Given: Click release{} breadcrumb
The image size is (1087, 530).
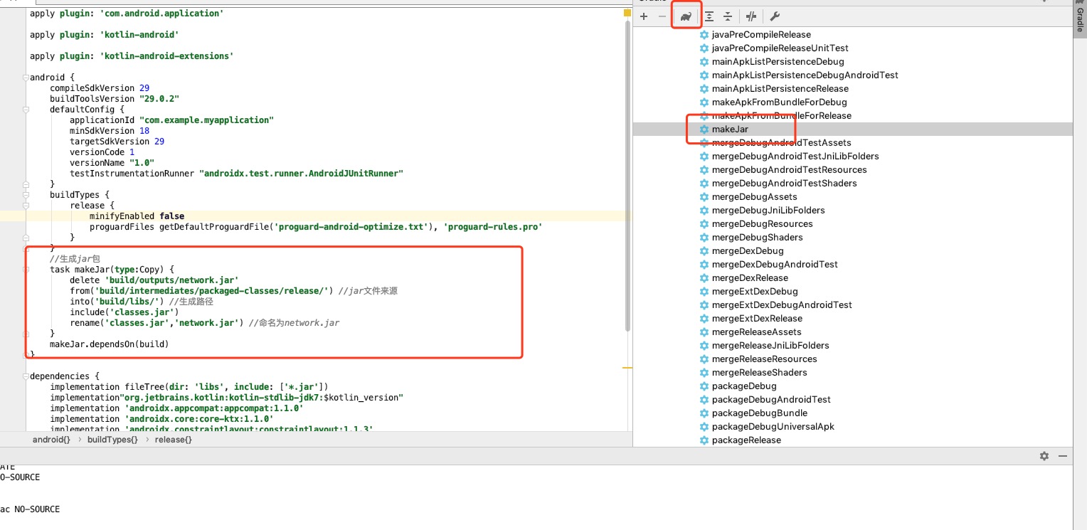Looking at the screenshot, I should [x=173, y=440].
